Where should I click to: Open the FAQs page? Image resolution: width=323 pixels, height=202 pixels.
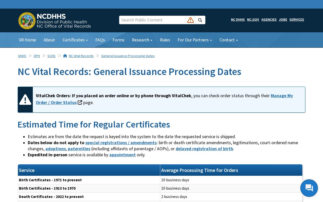click(100, 40)
